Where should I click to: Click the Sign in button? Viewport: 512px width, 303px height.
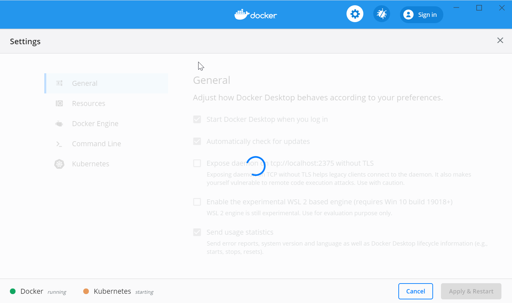pyautogui.click(x=421, y=15)
